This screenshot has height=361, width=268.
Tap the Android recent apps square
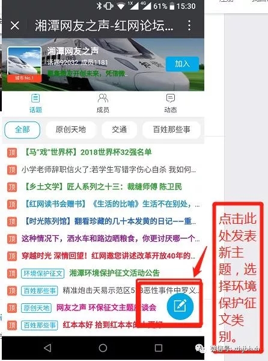coord(159,348)
